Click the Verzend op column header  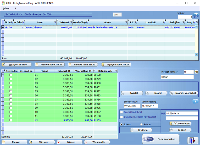click(x=26, y=71)
